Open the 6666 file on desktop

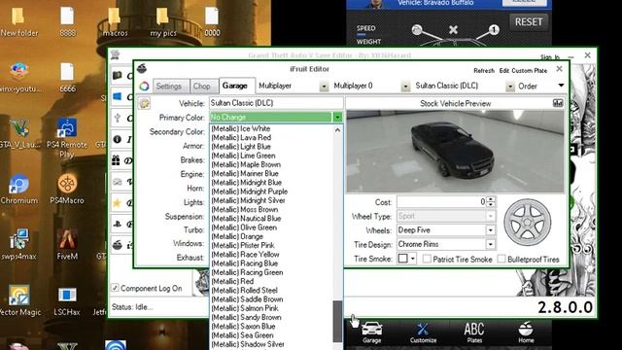67,78
